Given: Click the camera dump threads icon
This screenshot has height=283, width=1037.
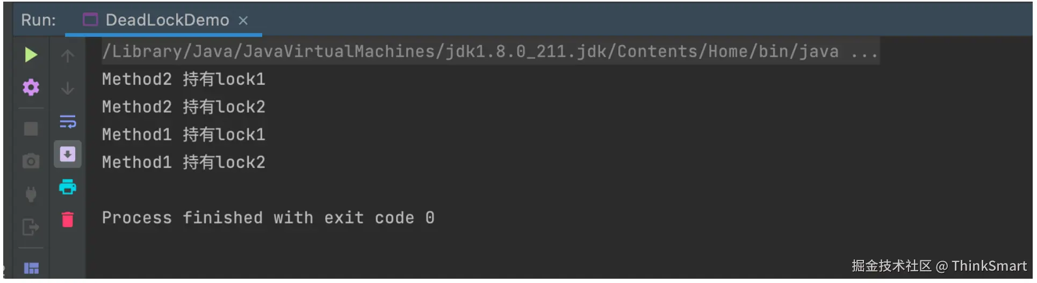Looking at the screenshot, I should pyautogui.click(x=31, y=161).
